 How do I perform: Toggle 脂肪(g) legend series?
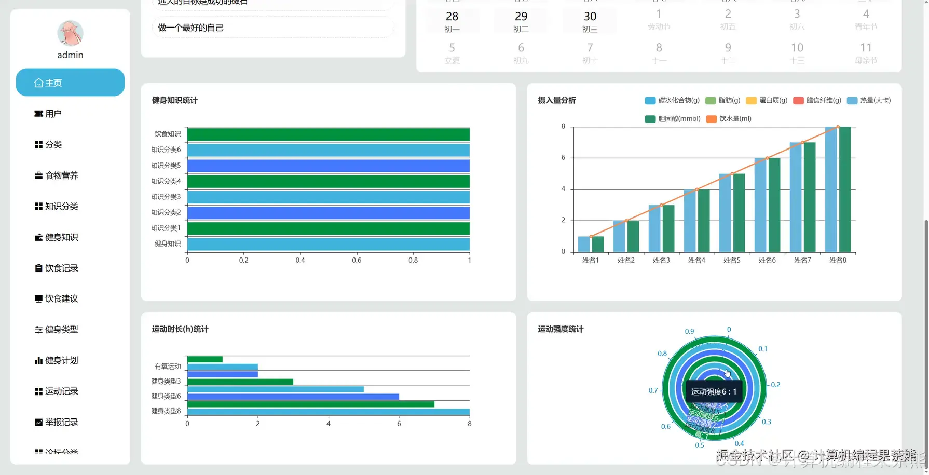click(722, 100)
